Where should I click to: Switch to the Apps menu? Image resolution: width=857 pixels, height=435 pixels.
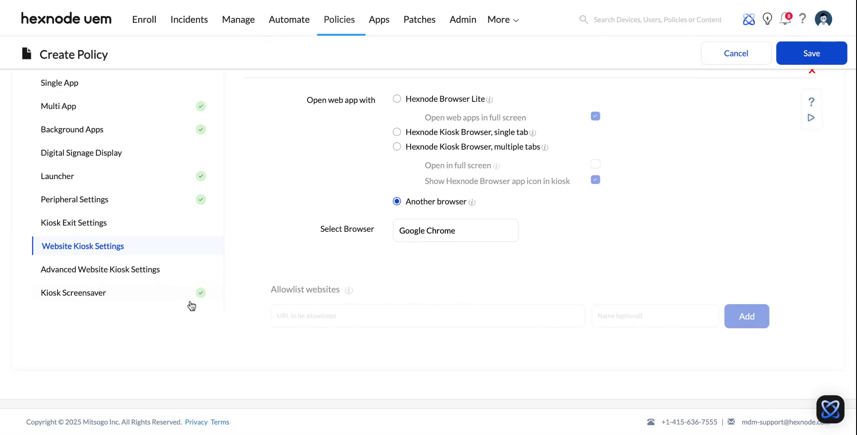379,19
